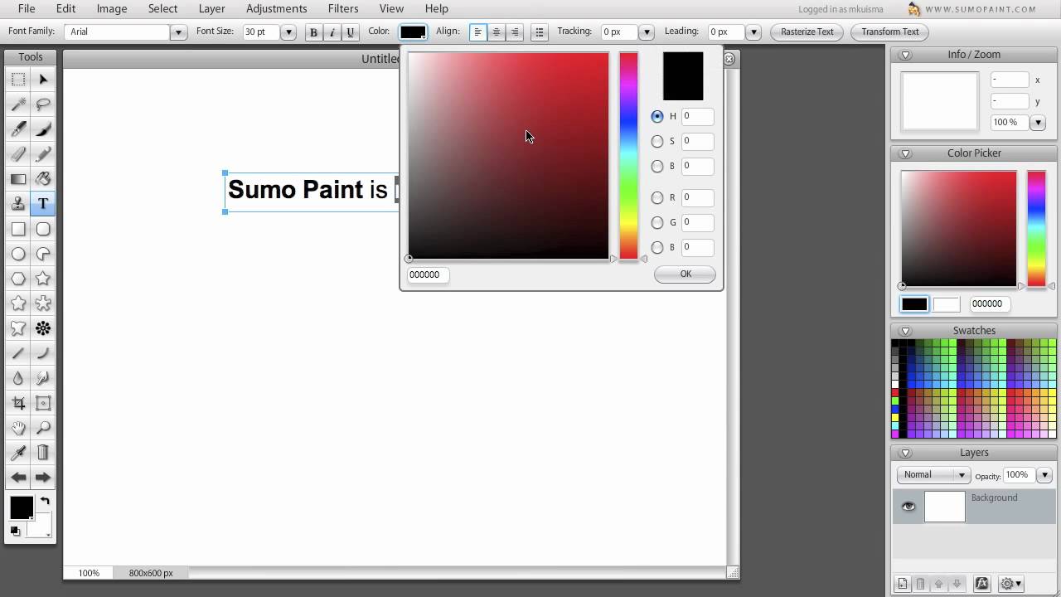This screenshot has width=1061, height=597.
Task: Select the Lasso tool
Action: click(x=43, y=104)
